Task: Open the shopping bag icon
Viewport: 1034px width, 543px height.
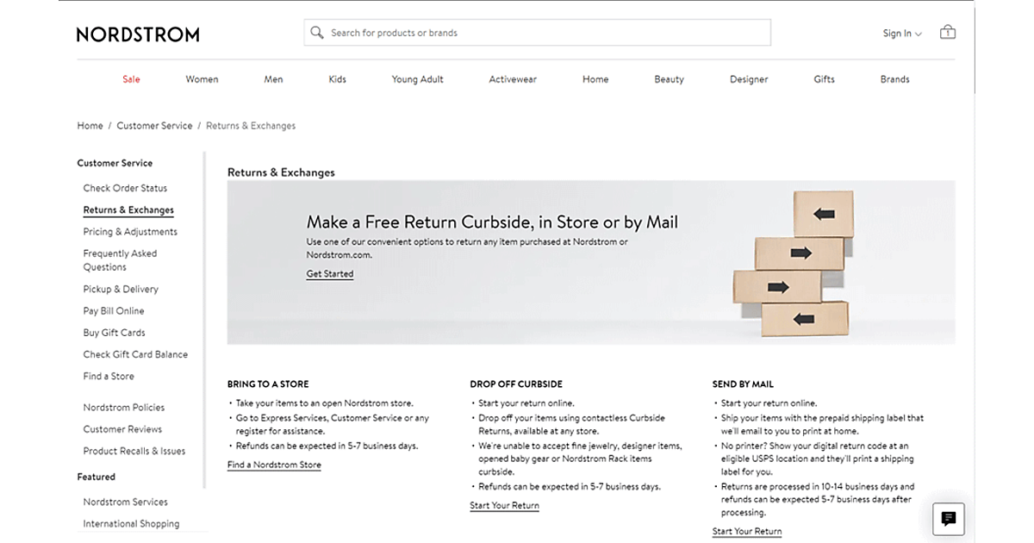Action: point(948,33)
